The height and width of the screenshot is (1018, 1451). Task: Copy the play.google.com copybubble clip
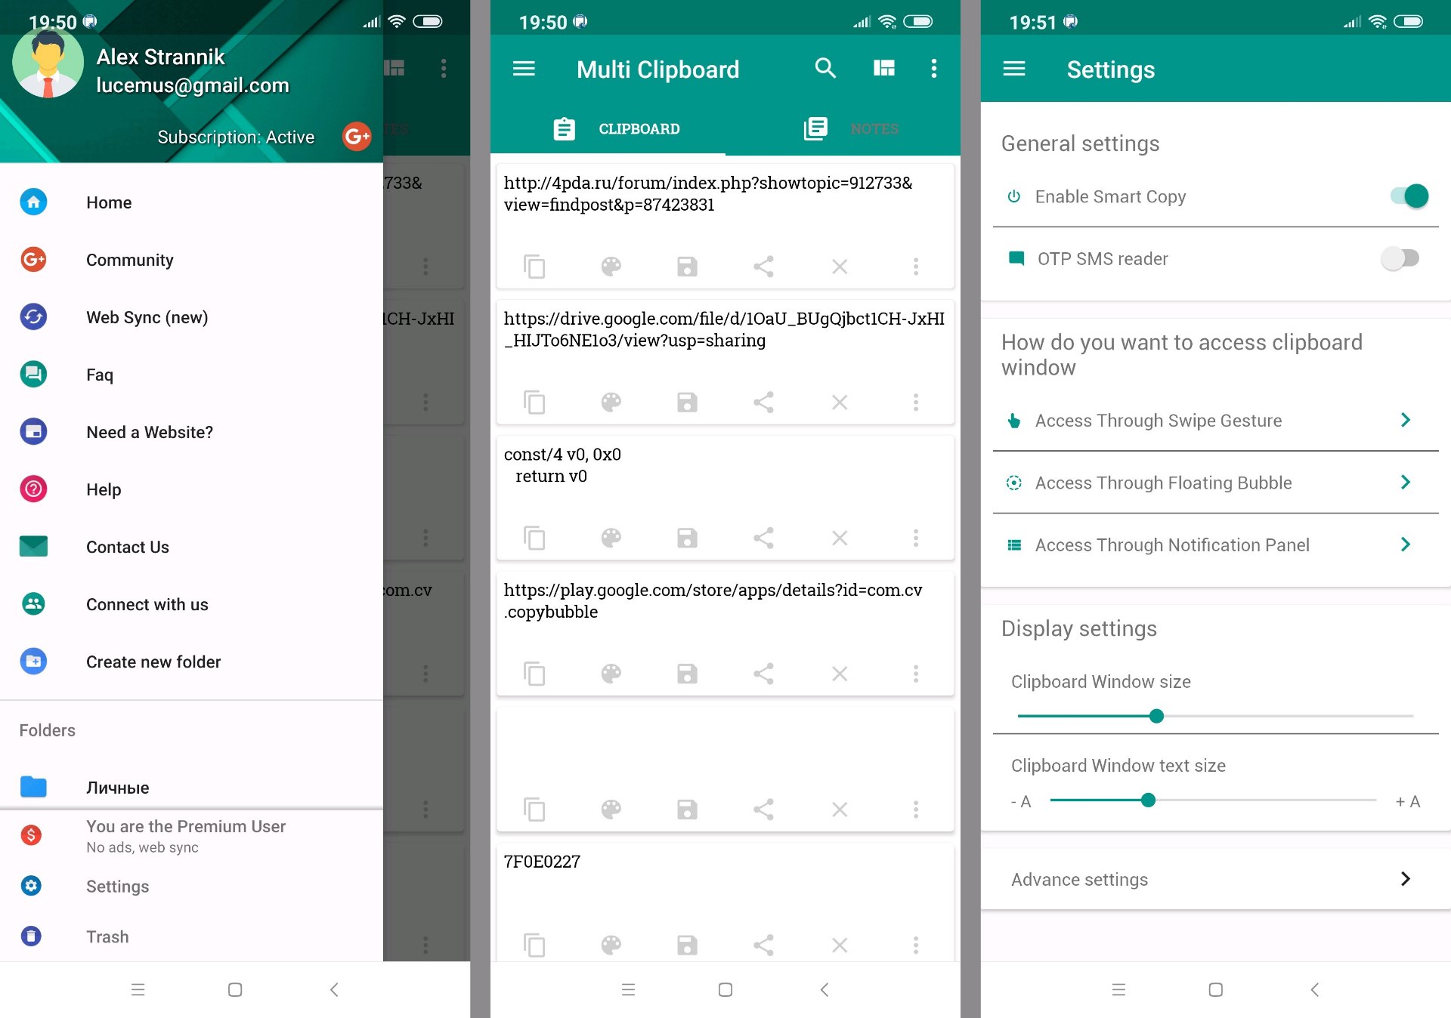point(534,674)
